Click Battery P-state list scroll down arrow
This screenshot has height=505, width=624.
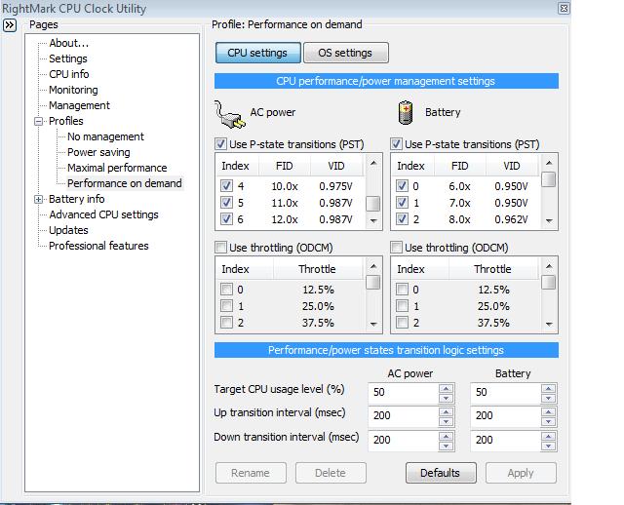[x=549, y=221]
